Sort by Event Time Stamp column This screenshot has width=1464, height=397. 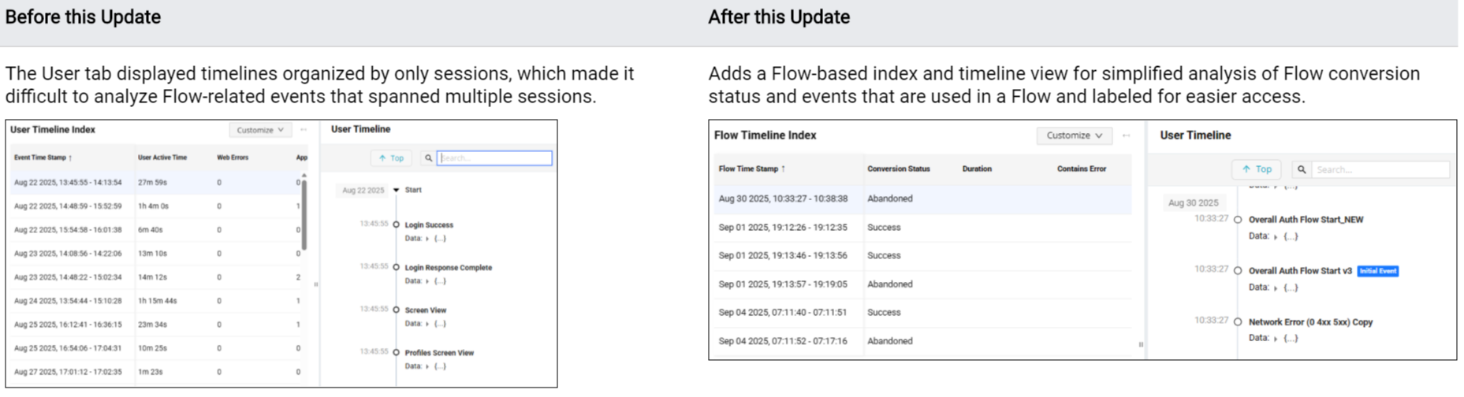[43, 158]
